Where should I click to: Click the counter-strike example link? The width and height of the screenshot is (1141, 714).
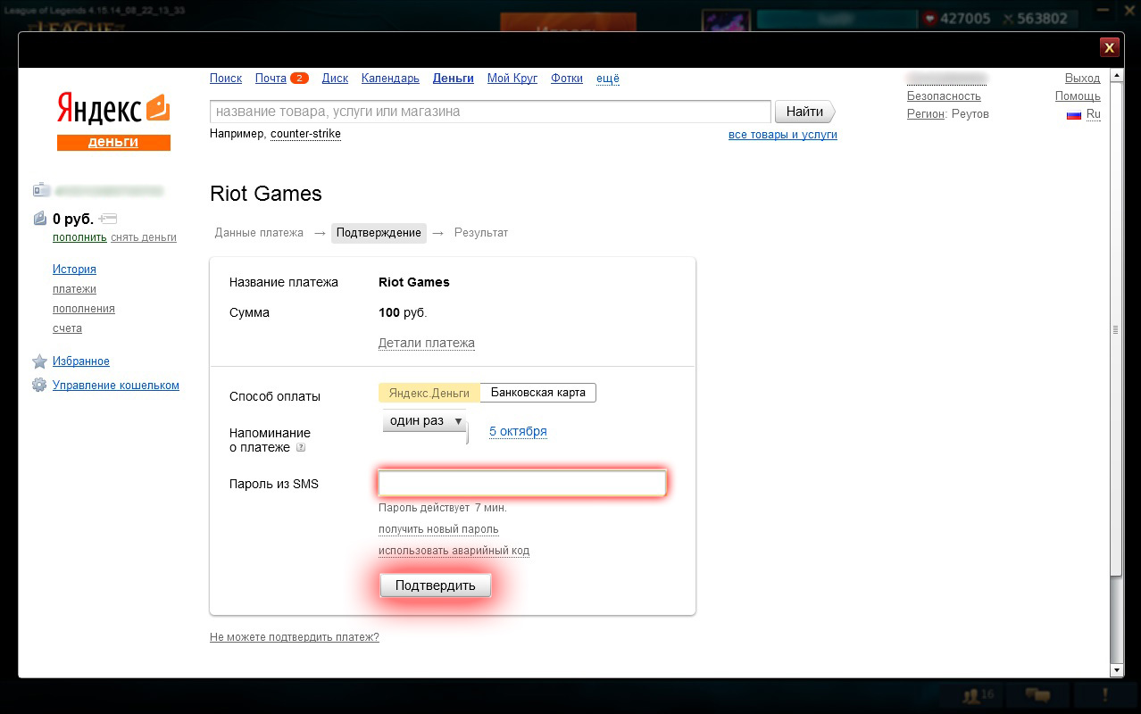pyautogui.click(x=305, y=134)
